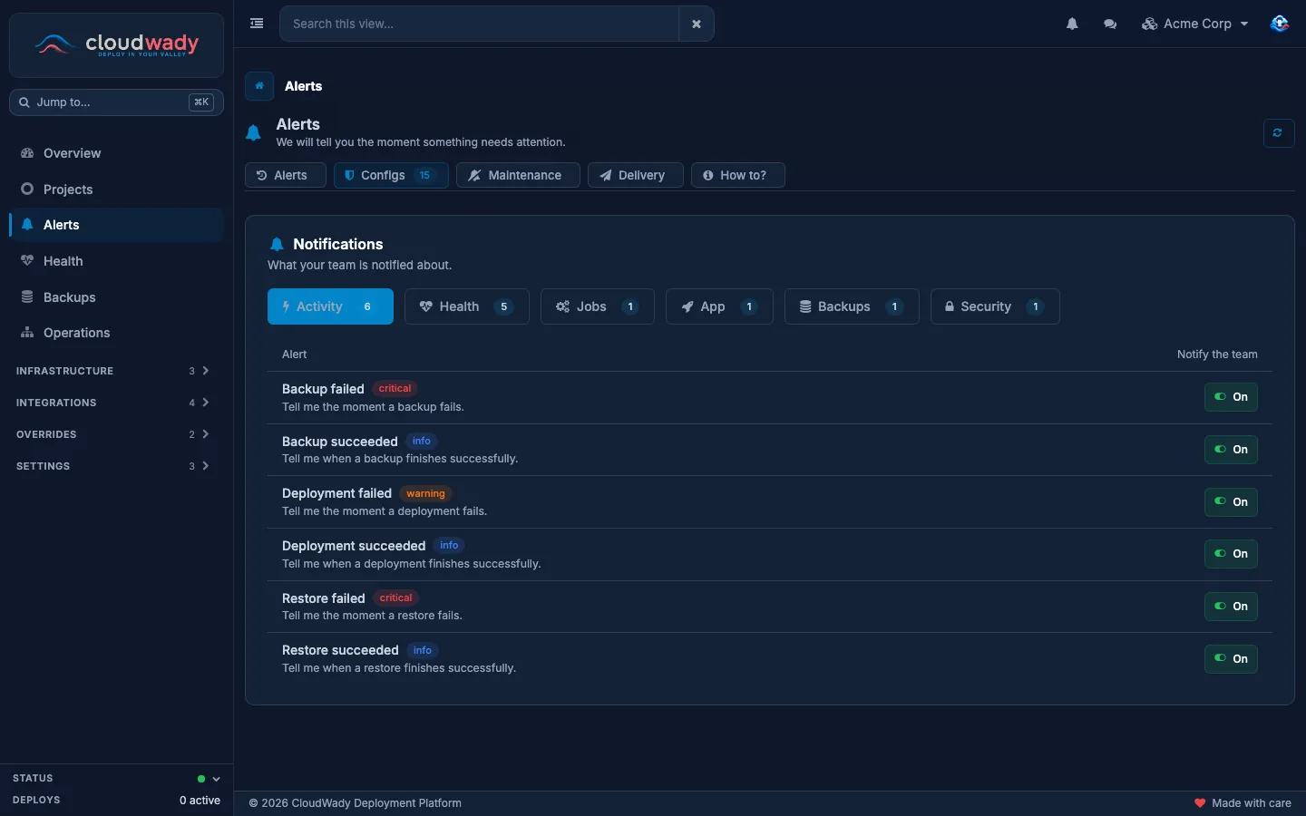Click the warning badge on Deployment failed
The width and height of the screenshot is (1306, 816).
(x=425, y=494)
